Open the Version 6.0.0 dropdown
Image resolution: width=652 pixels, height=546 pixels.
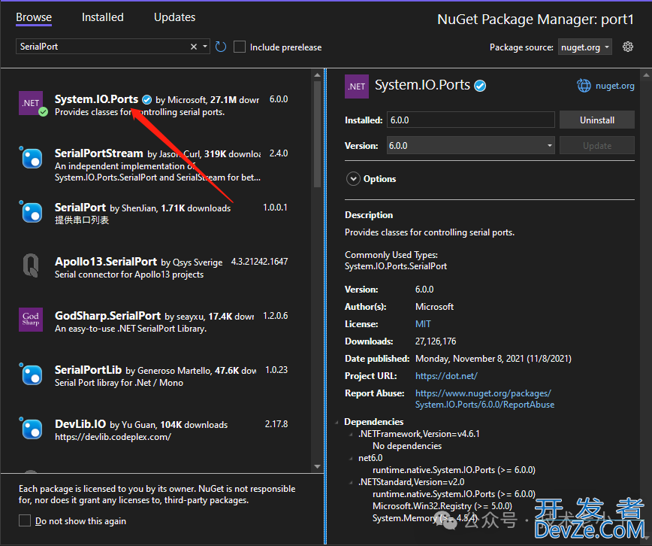point(470,145)
